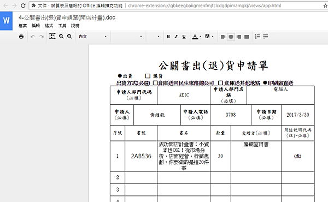Check the 退貨 checkbox
328x202 pixels.
[x=148, y=76]
